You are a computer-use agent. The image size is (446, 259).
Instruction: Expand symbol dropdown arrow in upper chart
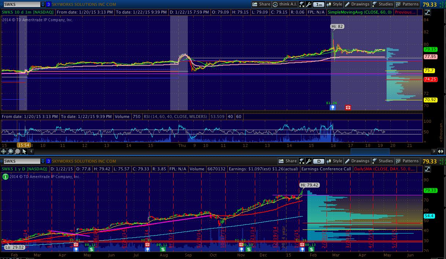click(43, 4)
